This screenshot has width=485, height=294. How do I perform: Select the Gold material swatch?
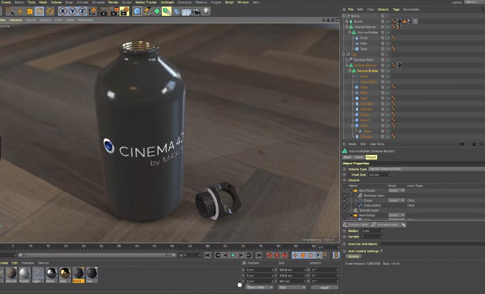[65, 274]
